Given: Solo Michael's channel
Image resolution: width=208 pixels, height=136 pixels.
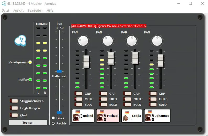Looking at the screenshot, I should [x=103, y=105].
